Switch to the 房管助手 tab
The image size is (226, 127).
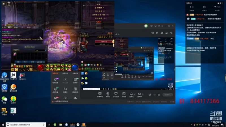(65, 73)
